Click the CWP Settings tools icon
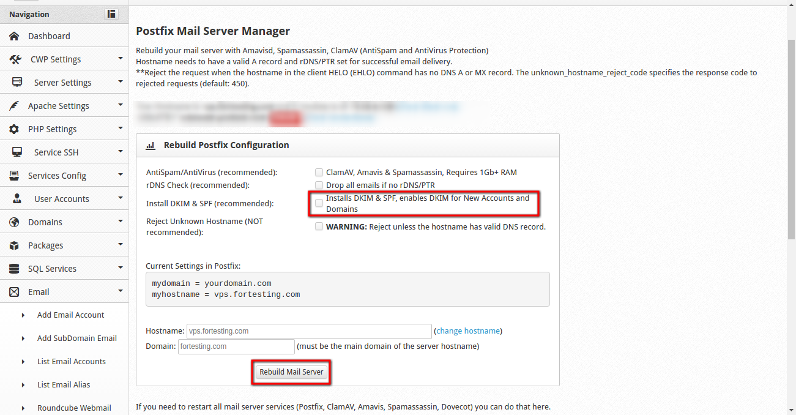This screenshot has height=415, width=796. click(x=16, y=59)
